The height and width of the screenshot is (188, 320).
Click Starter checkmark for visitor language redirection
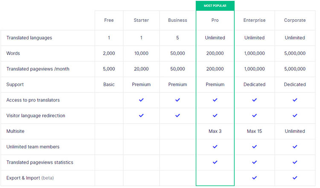(x=141, y=116)
